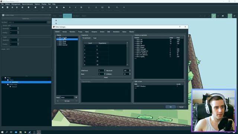This screenshot has height=134, width=238.
Task: Switch to the Heroes tab
Action: pyautogui.click(x=64, y=32)
